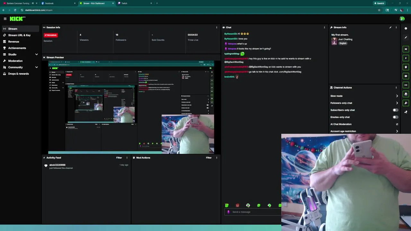Expand the Community sidebar section chevron
The width and height of the screenshot is (411, 231).
[x=37, y=67]
